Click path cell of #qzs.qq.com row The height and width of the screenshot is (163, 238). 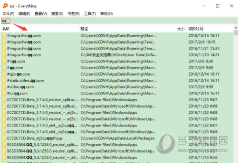coord(119,74)
